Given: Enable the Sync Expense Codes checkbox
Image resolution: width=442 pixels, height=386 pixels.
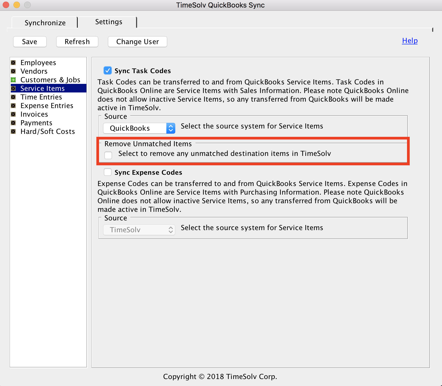Looking at the screenshot, I should tap(108, 172).
